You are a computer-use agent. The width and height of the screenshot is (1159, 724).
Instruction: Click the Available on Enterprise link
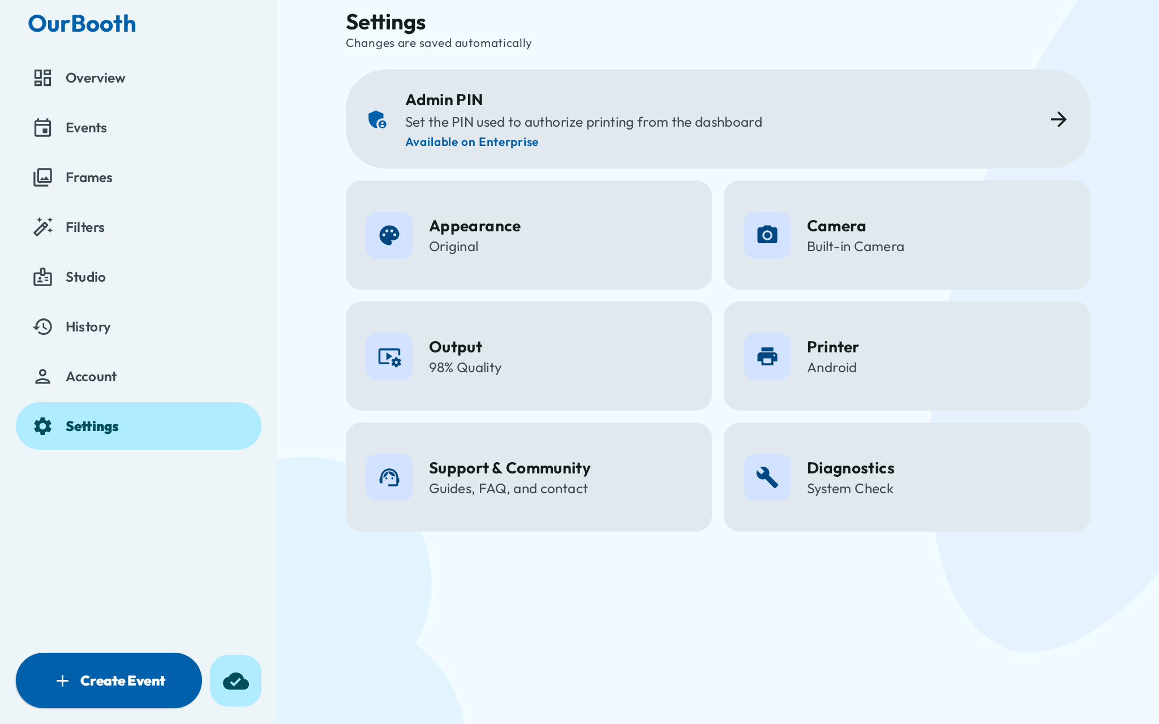pyautogui.click(x=471, y=142)
